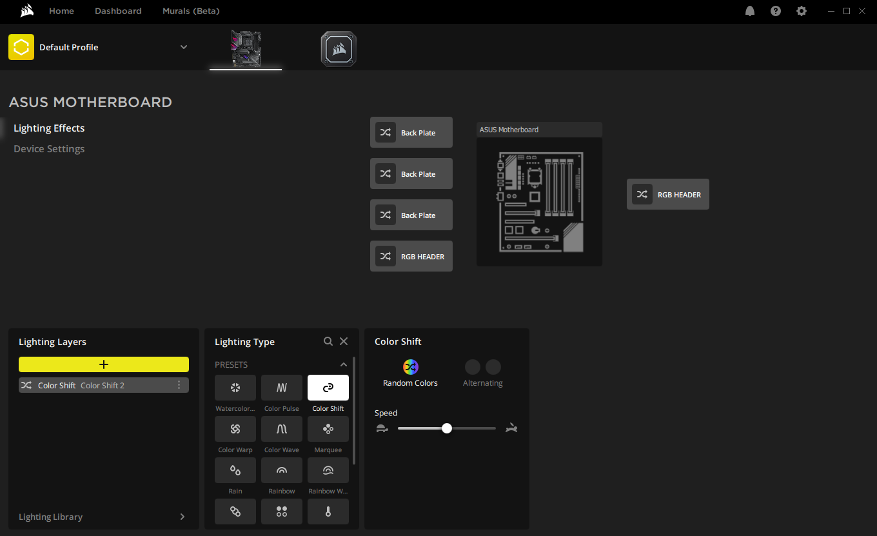Open the notifications bell
Screen dimensions: 877x536
click(750, 11)
